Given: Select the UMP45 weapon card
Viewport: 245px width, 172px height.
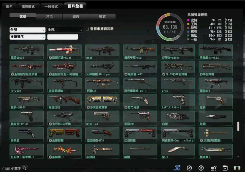Looking at the screenshot, I should (x=26, y=102).
